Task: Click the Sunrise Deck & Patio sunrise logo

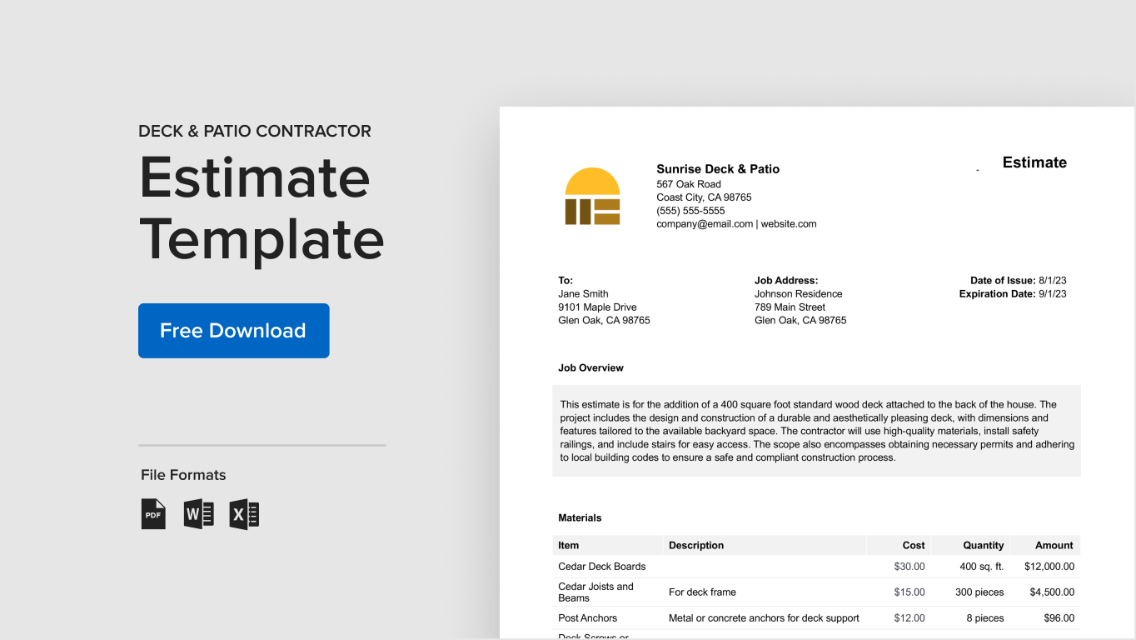Action: (x=592, y=195)
